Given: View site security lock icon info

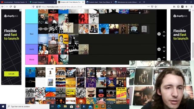Looking at the screenshot, I should [37, 7].
